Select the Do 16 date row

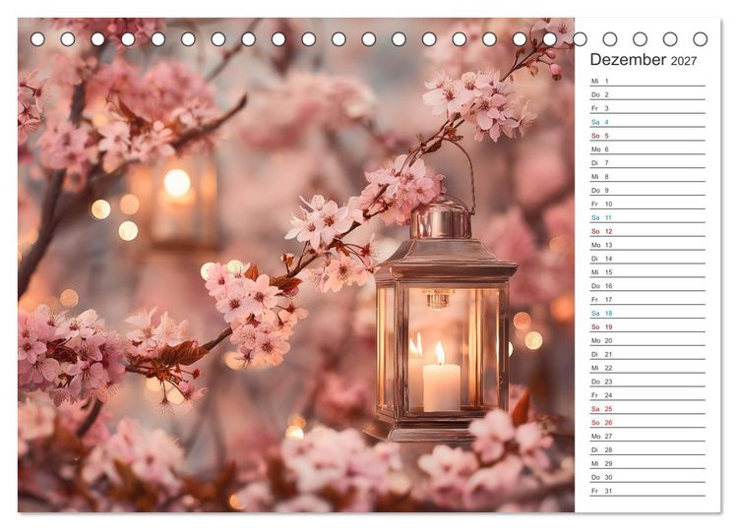(647, 285)
